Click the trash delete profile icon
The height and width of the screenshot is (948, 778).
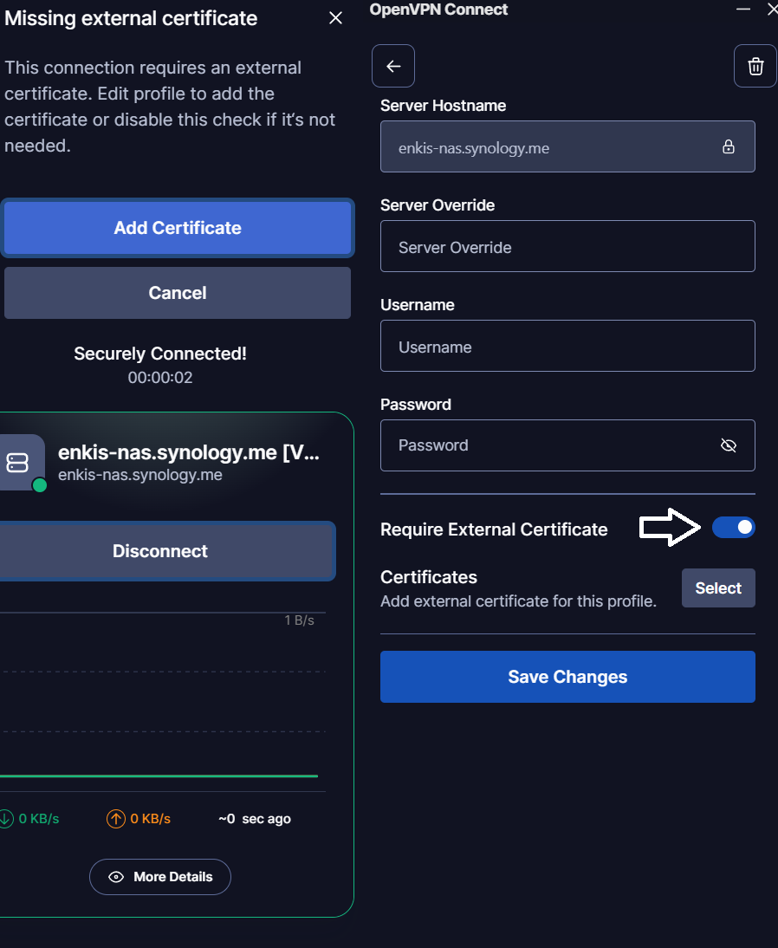755,67
